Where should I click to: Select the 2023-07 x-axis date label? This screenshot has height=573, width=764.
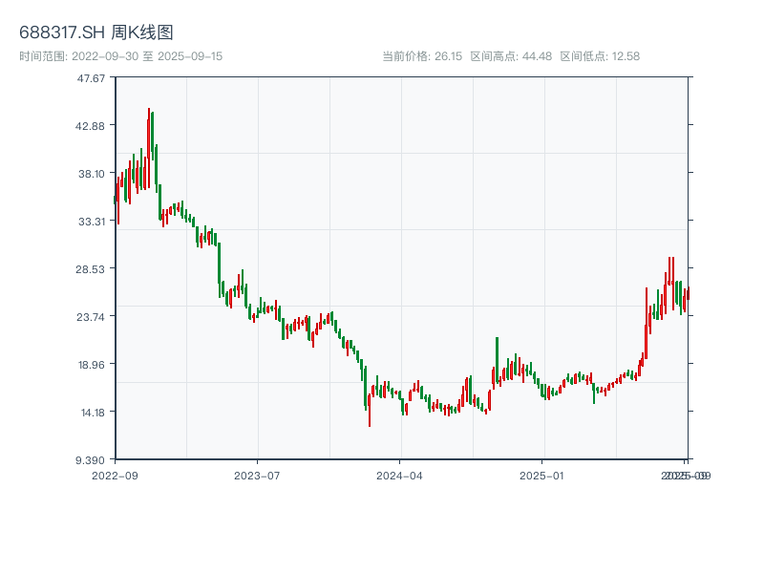258,475
